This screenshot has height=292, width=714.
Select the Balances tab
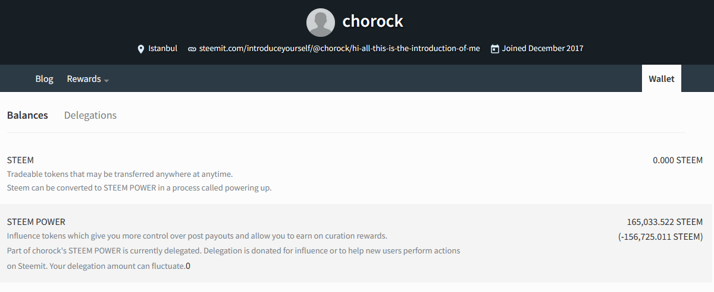(27, 115)
